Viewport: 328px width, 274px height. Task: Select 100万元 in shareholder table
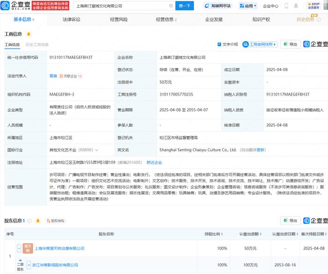[250, 265]
